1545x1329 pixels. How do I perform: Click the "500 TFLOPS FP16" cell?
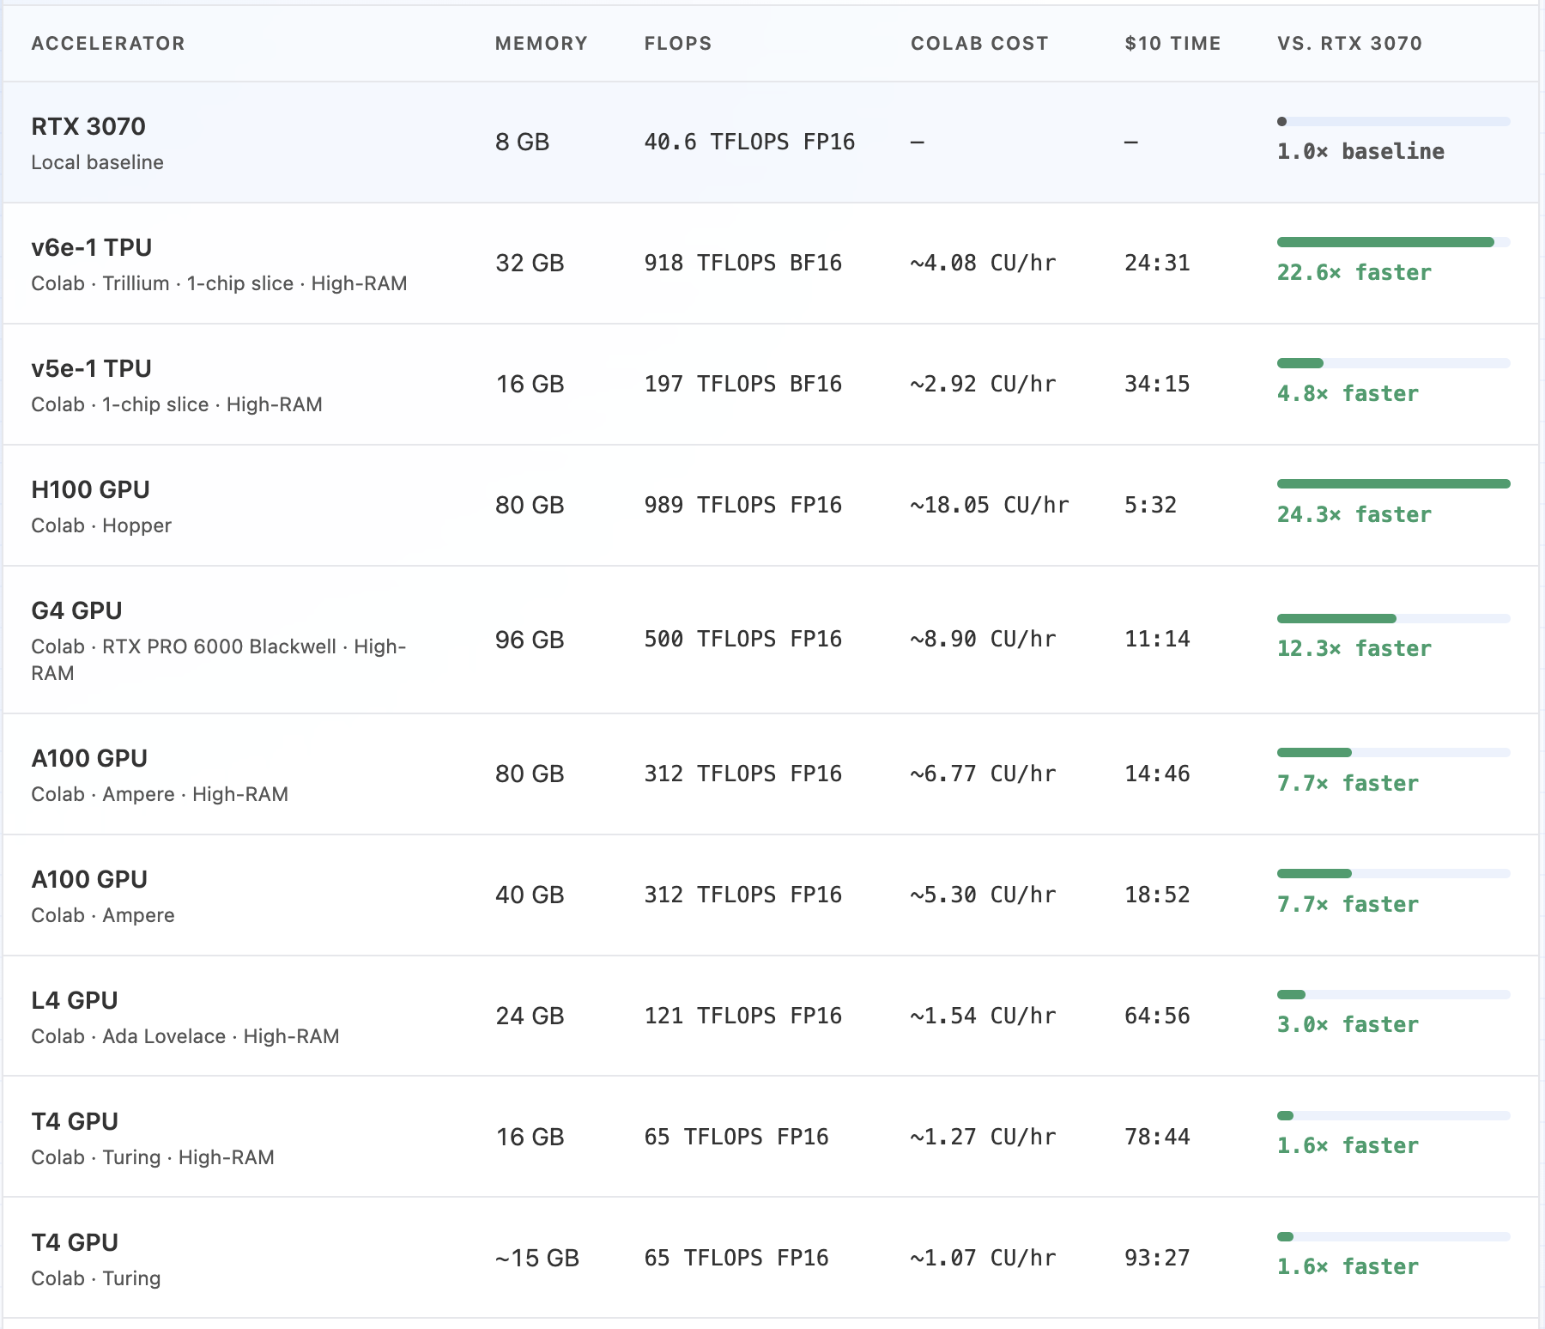coord(742,640)
